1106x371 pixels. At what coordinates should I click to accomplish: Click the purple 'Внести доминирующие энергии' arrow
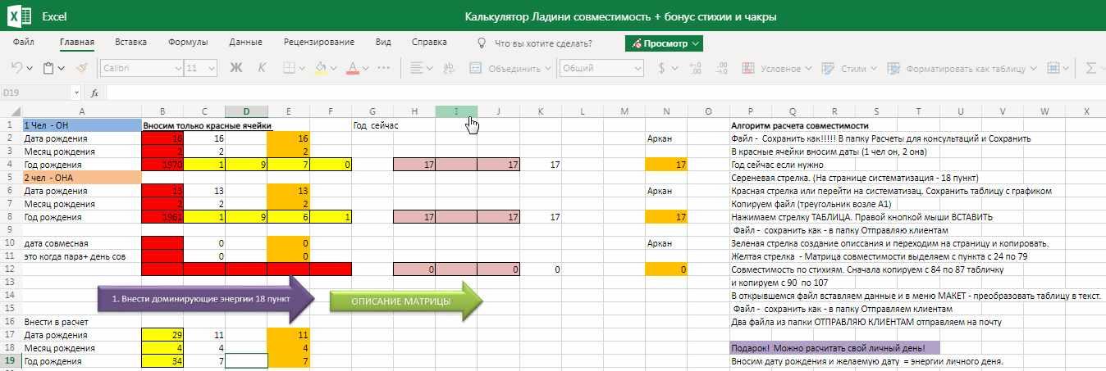pos(201,298)
